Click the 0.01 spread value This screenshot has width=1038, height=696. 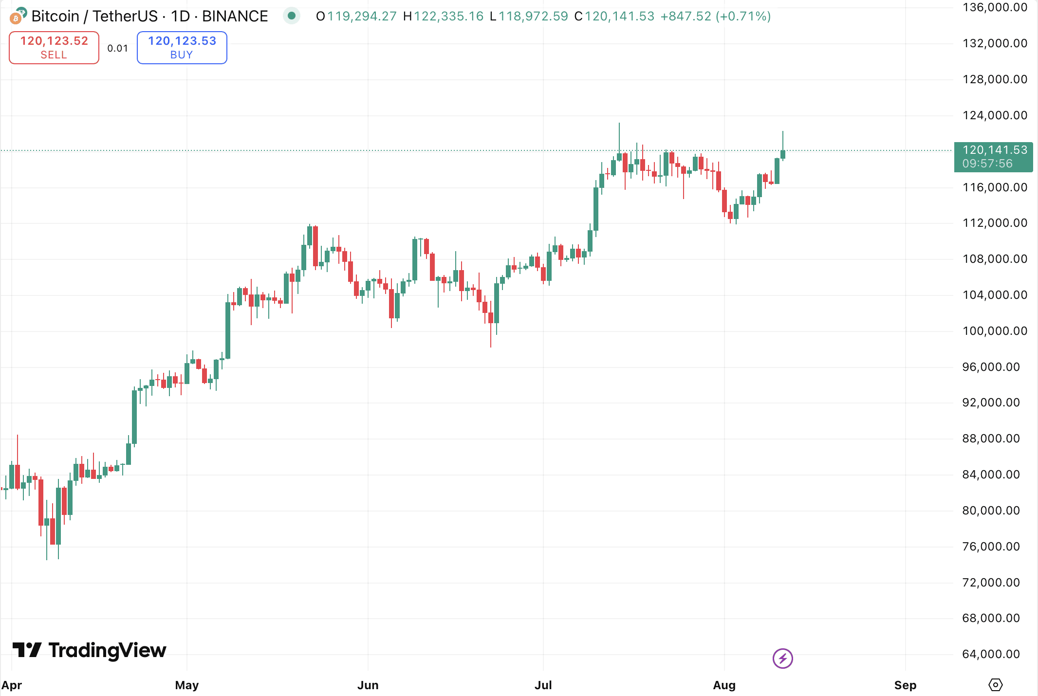click(x=118, y=48)
